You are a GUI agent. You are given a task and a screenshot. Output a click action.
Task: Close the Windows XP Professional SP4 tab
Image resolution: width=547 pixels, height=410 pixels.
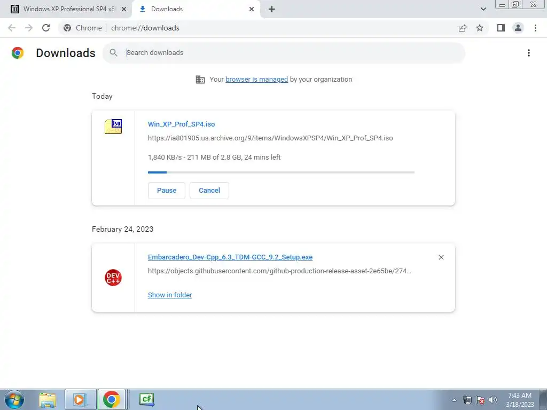coord(124,9)
